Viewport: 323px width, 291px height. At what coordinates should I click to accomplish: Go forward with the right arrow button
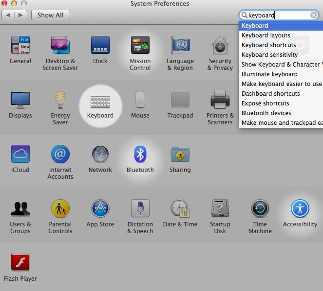tap(20, 15)
